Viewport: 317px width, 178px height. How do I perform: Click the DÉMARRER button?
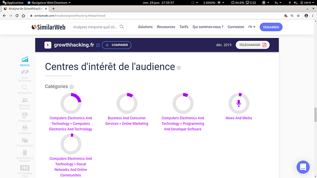271,27
